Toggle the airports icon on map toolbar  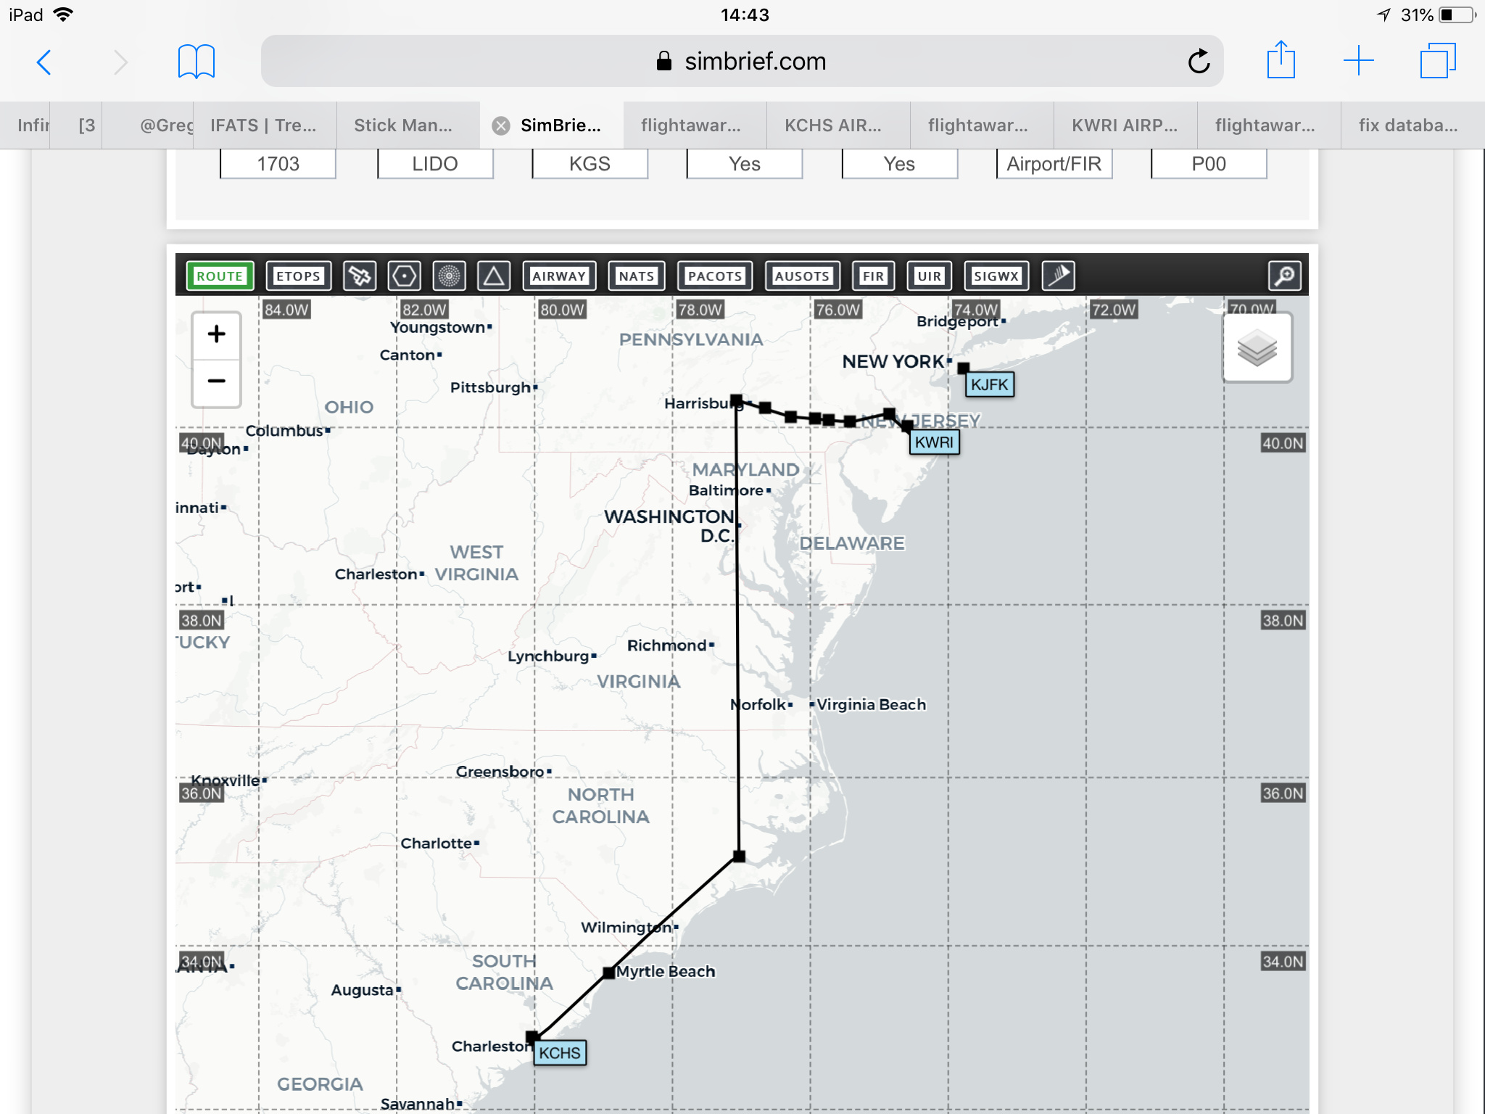tap(360, 276)
